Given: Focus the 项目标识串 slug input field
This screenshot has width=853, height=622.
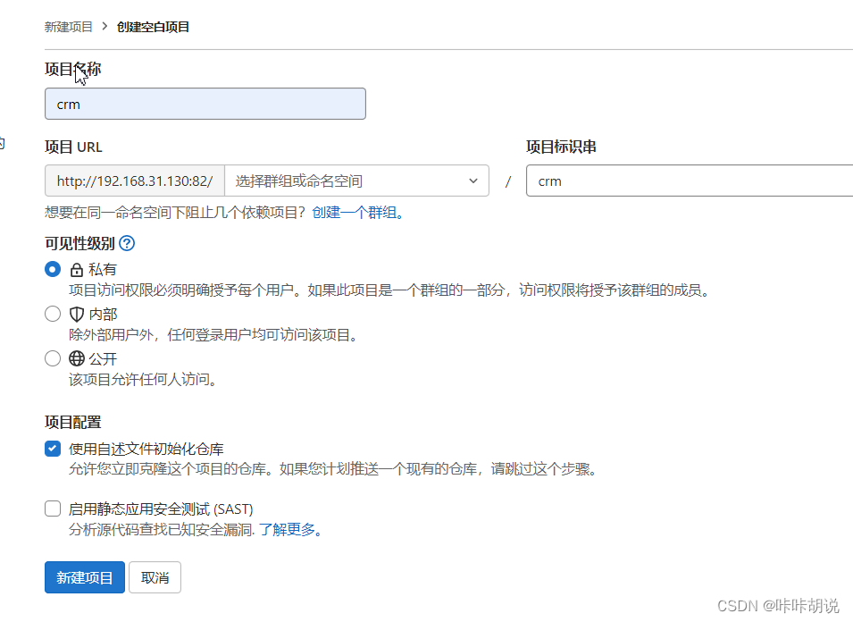Looking at the screenshot, I should [x=690, y=181].
